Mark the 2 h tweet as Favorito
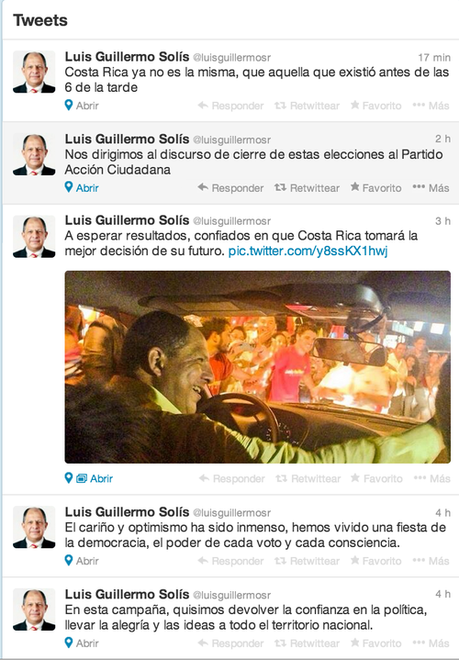This screenshot has width=459, height=660. point(376,188)
